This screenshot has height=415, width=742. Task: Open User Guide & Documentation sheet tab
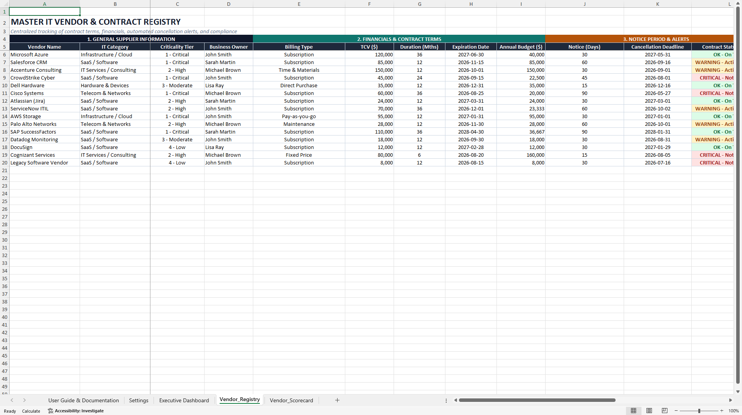84,400
